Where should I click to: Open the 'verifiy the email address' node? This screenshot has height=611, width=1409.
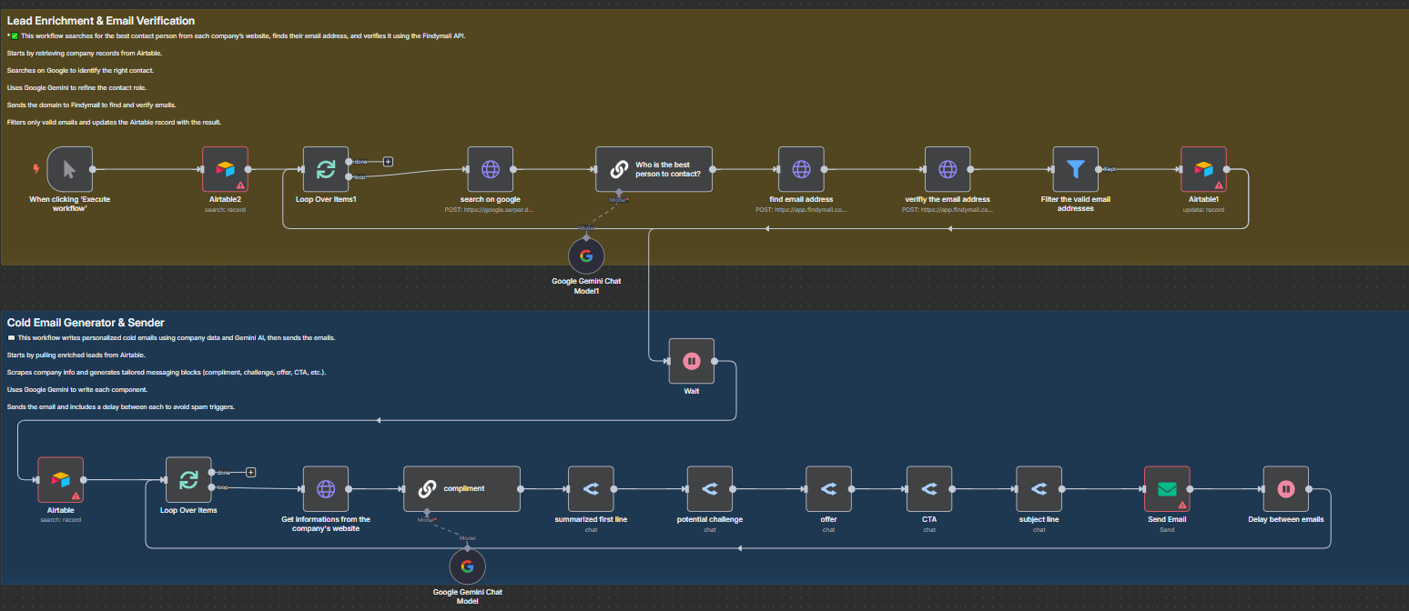(x=948, y=169)
